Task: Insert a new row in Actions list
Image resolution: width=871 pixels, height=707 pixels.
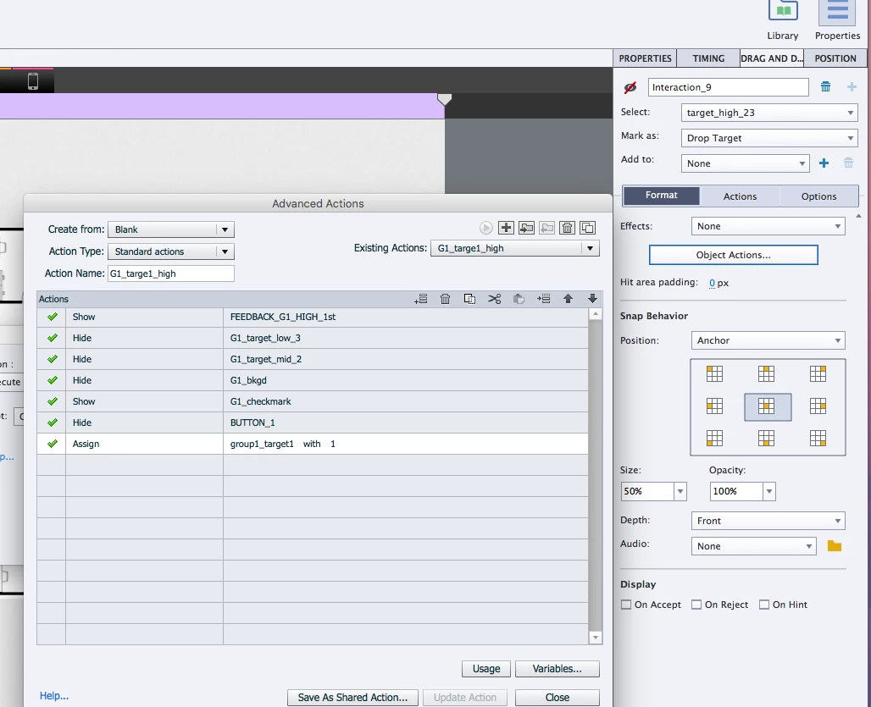Action: point(421,299)
